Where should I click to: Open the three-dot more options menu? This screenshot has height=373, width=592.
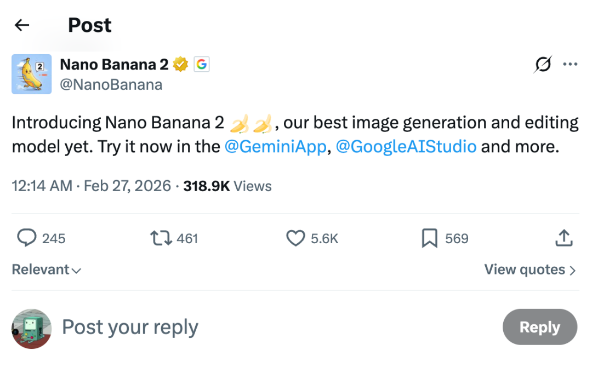pyautogui.click(x=570, y=65)
